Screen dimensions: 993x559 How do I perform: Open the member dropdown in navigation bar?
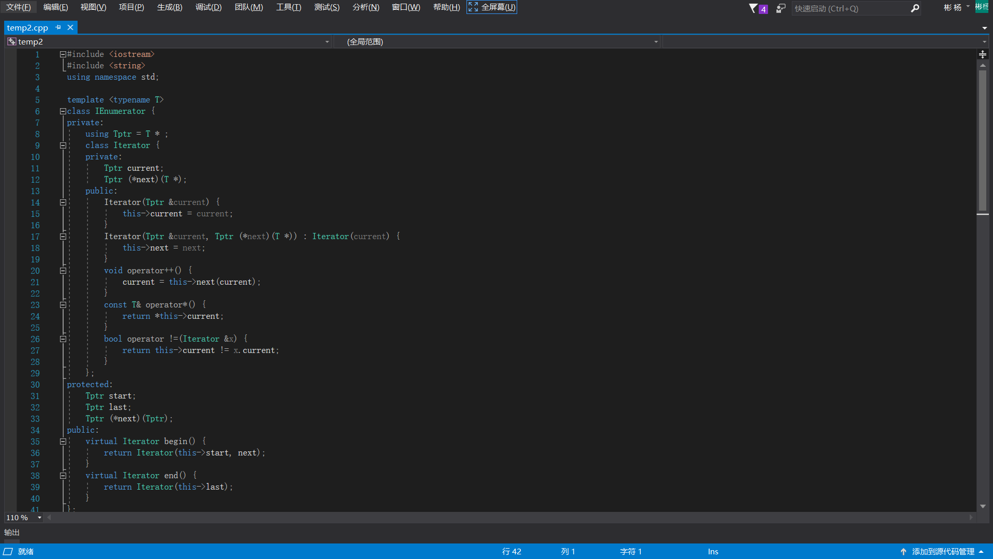(984, 42)
